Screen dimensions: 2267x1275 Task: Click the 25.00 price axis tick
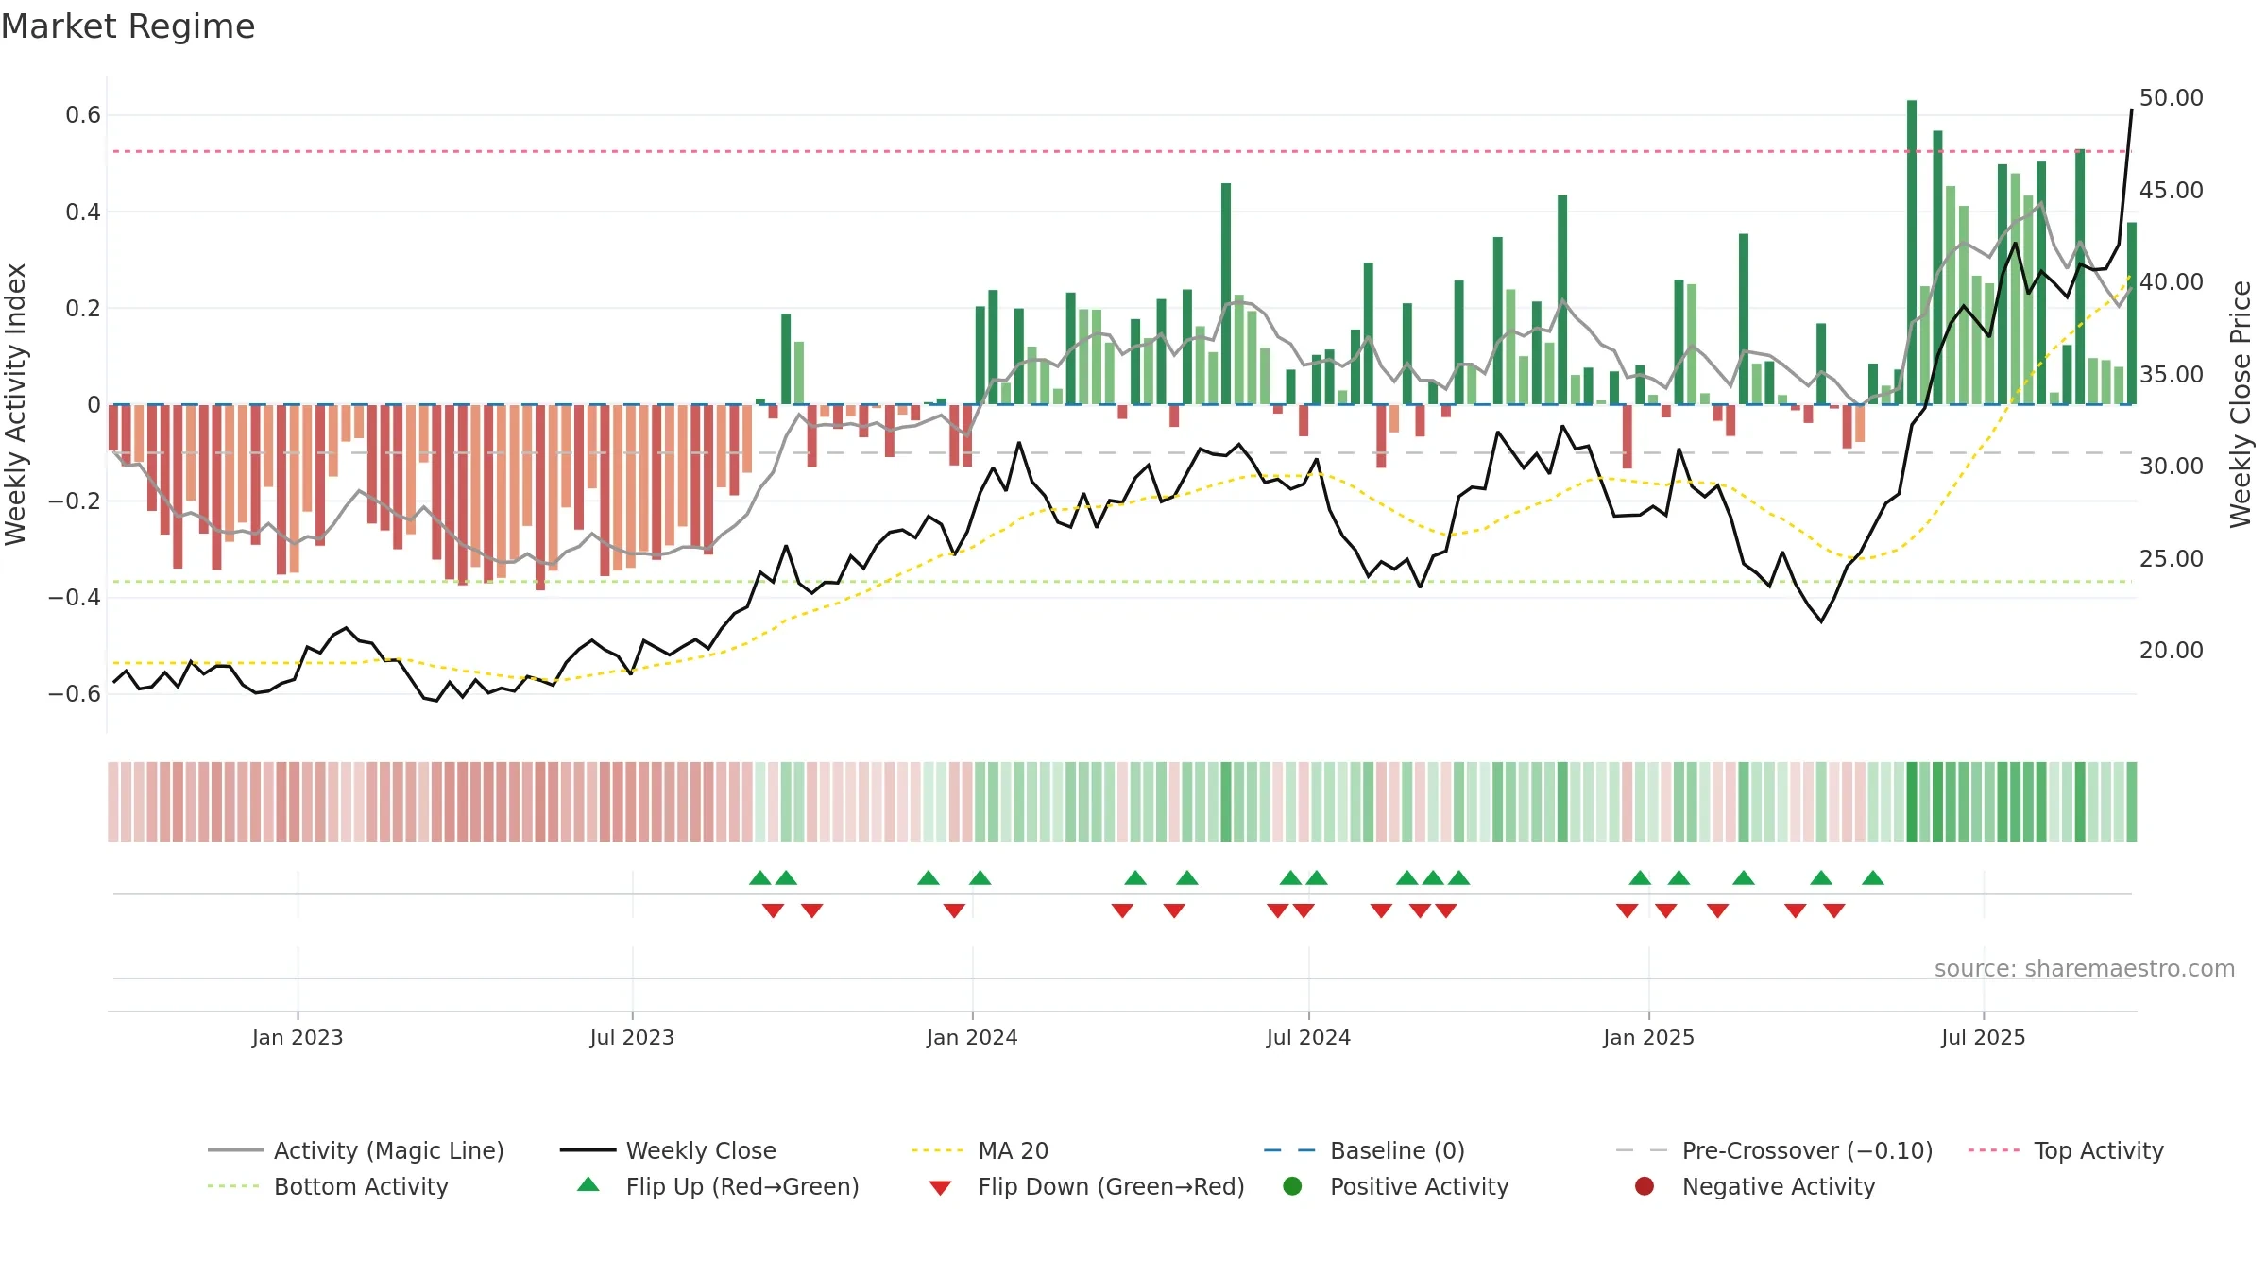[x=2171, y=558]
